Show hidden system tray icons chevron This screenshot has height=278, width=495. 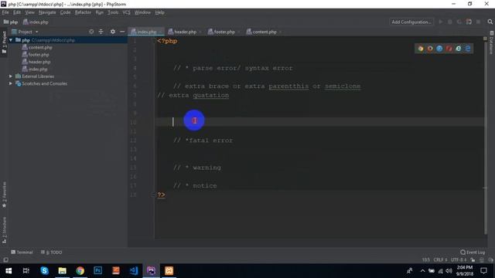(x=422, y=271)
